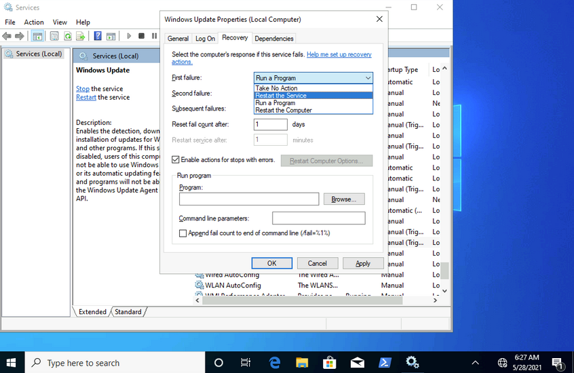
Task: Open the View menu in Services
Action: pos(60,22)
